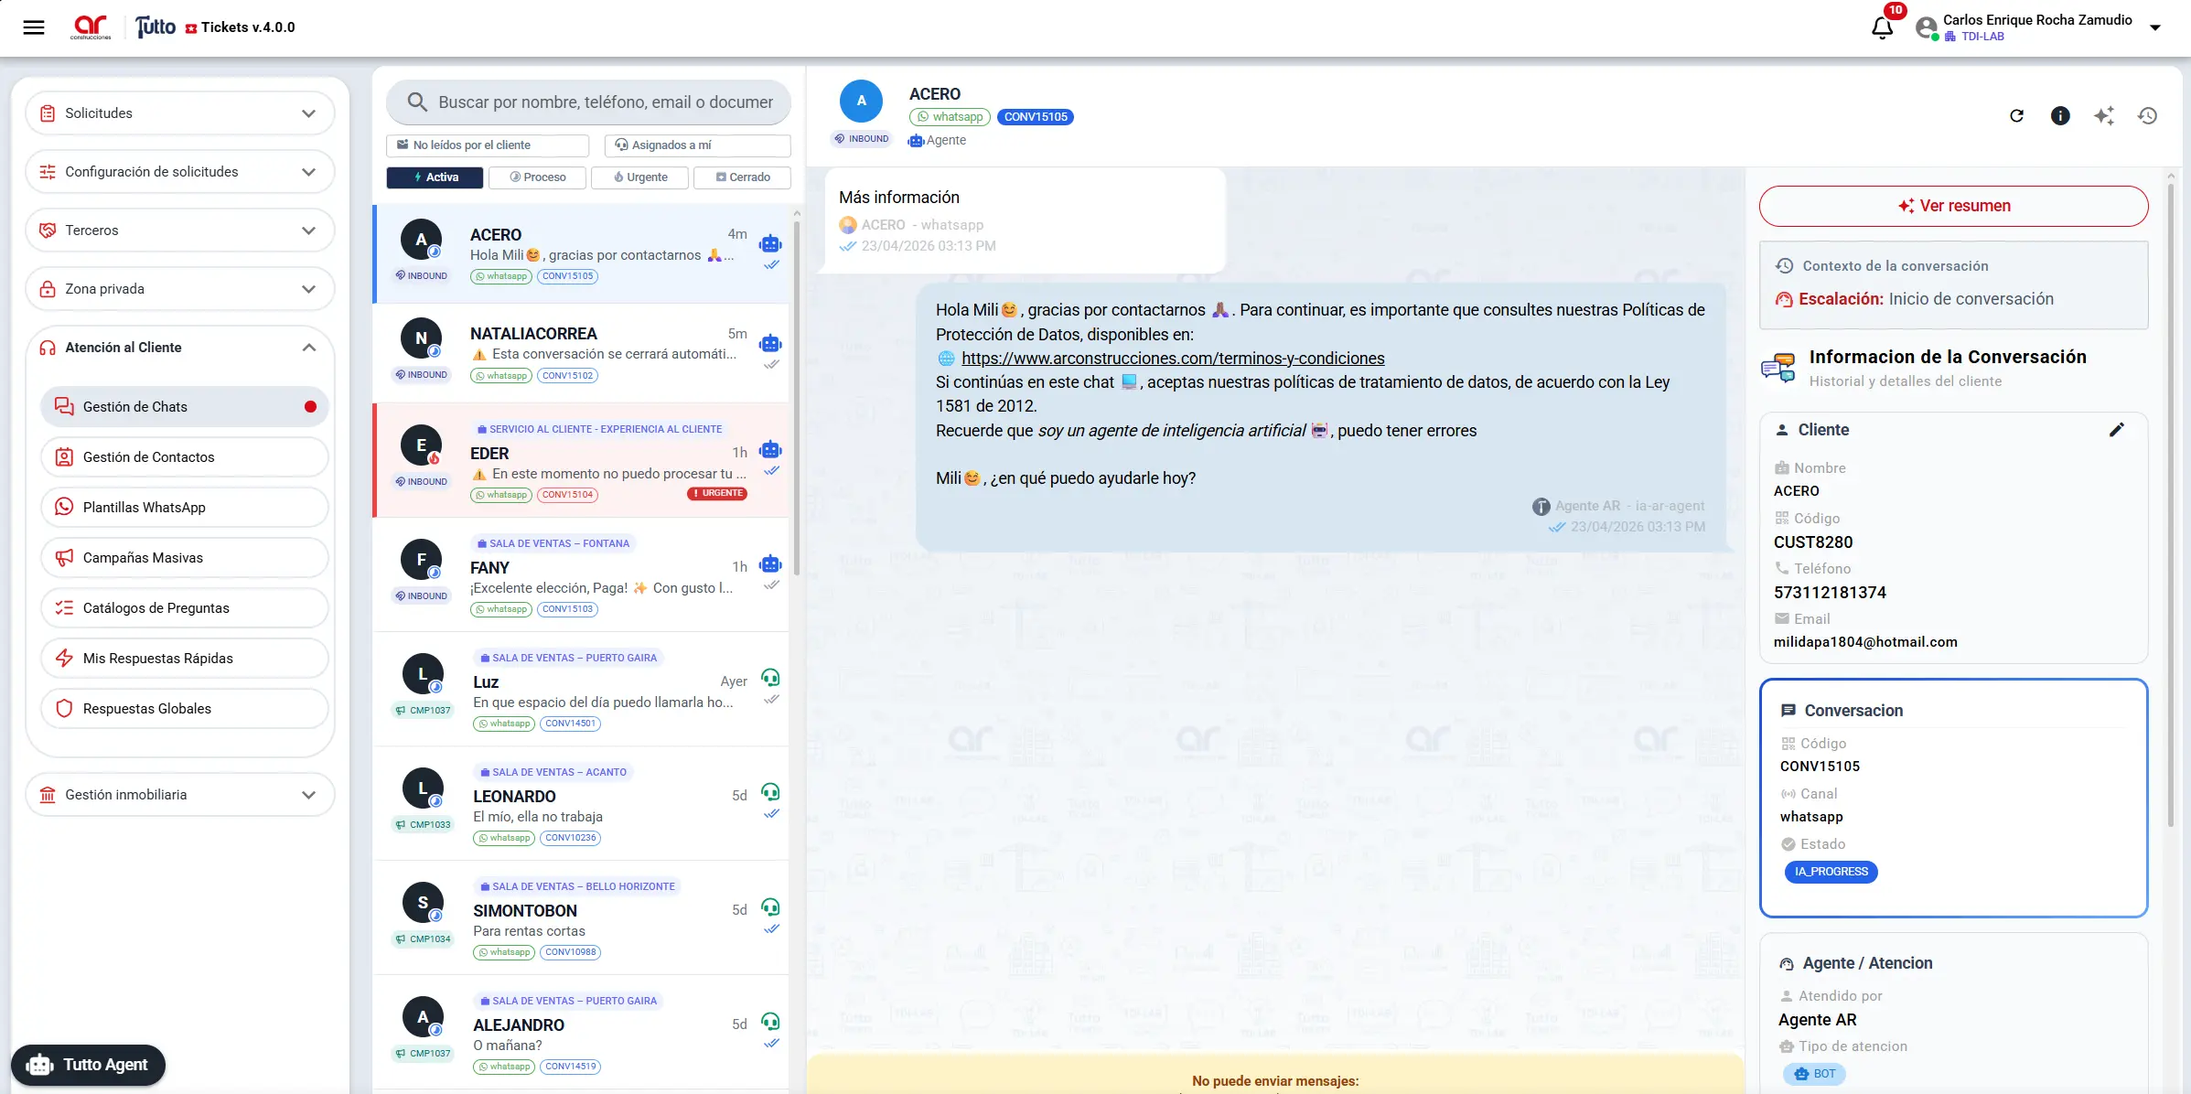Refresh the conversation with reload icon
2191x1094 pixels.
[x=2016, y=116]
